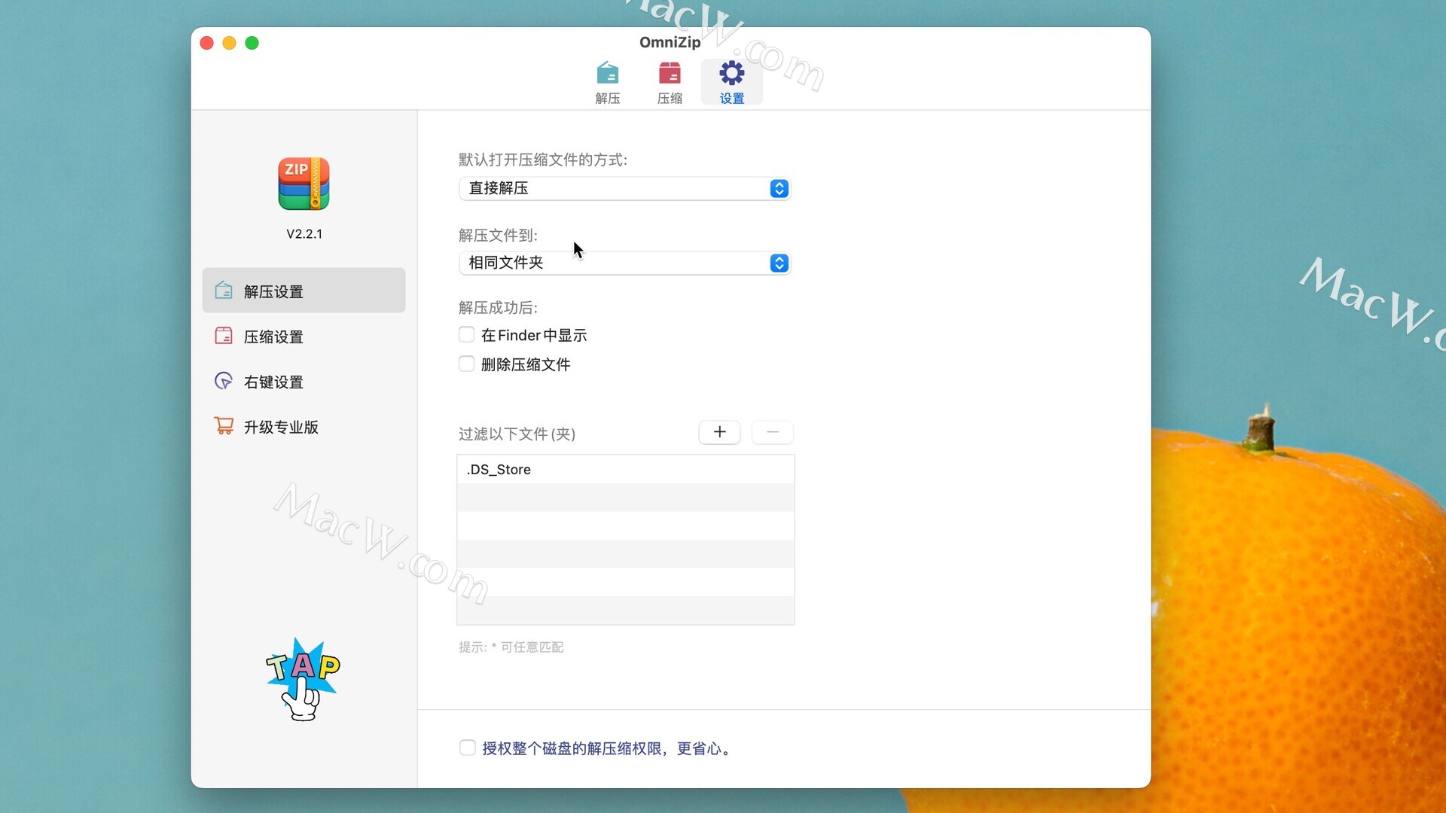Click the 授权整个磁盘的解压缩权限 link text
Image resolution: width=1446 pixels, height=813 pixels.
(608, 748)
